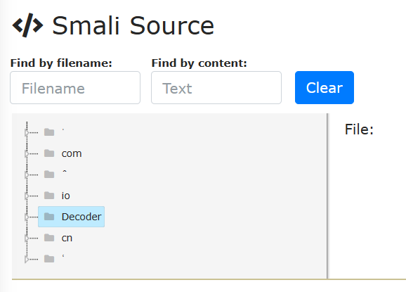Click the Smali Source code brackets icon
The height and width of the screenshot is (292, 406).
[x=27, y=25]
